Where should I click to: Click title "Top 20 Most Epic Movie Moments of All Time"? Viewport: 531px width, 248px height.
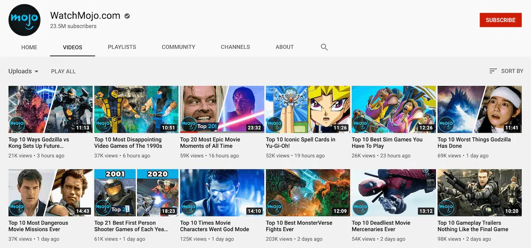[x=210, y=143]
